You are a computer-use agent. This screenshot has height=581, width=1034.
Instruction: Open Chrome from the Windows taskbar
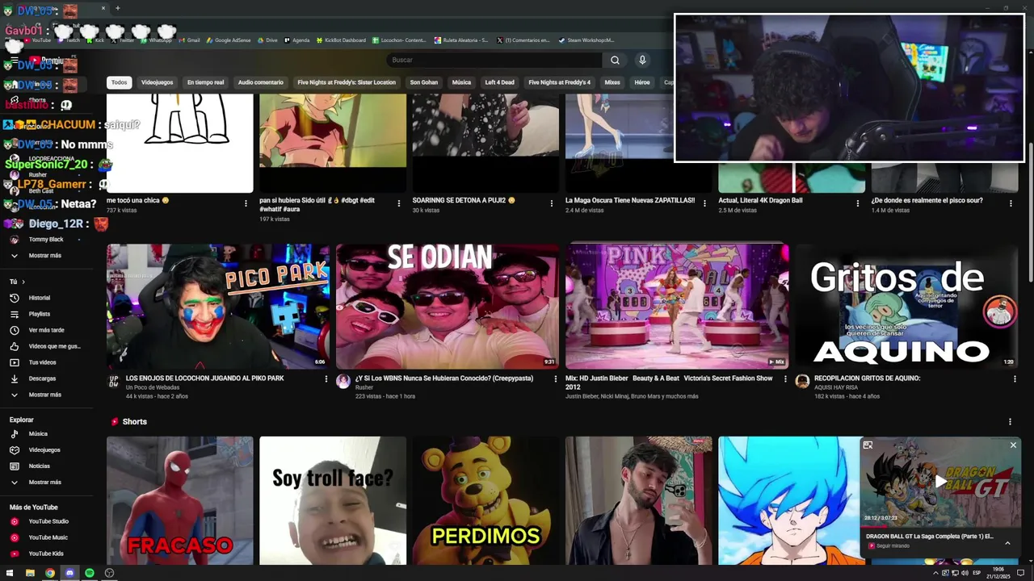(x=50, y=573)
